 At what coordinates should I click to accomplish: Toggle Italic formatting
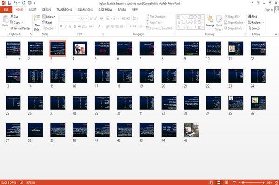66,26
